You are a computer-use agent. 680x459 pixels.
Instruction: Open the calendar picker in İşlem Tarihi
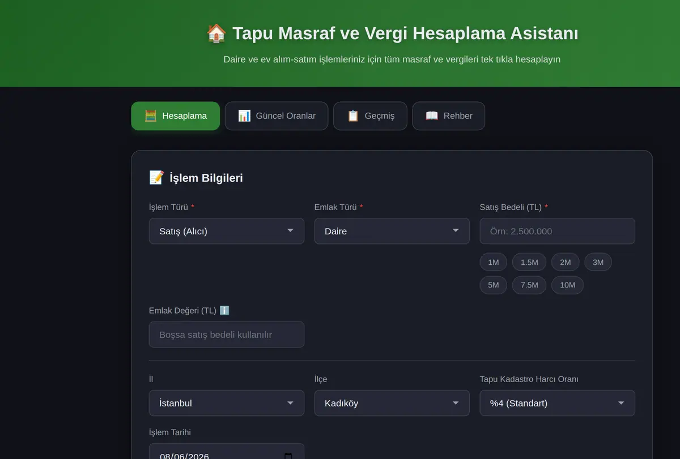pos(288,456)
